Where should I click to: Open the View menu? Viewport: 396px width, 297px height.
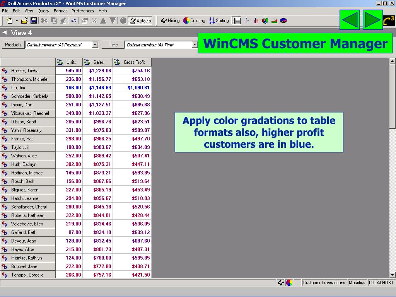click(29, 11)
